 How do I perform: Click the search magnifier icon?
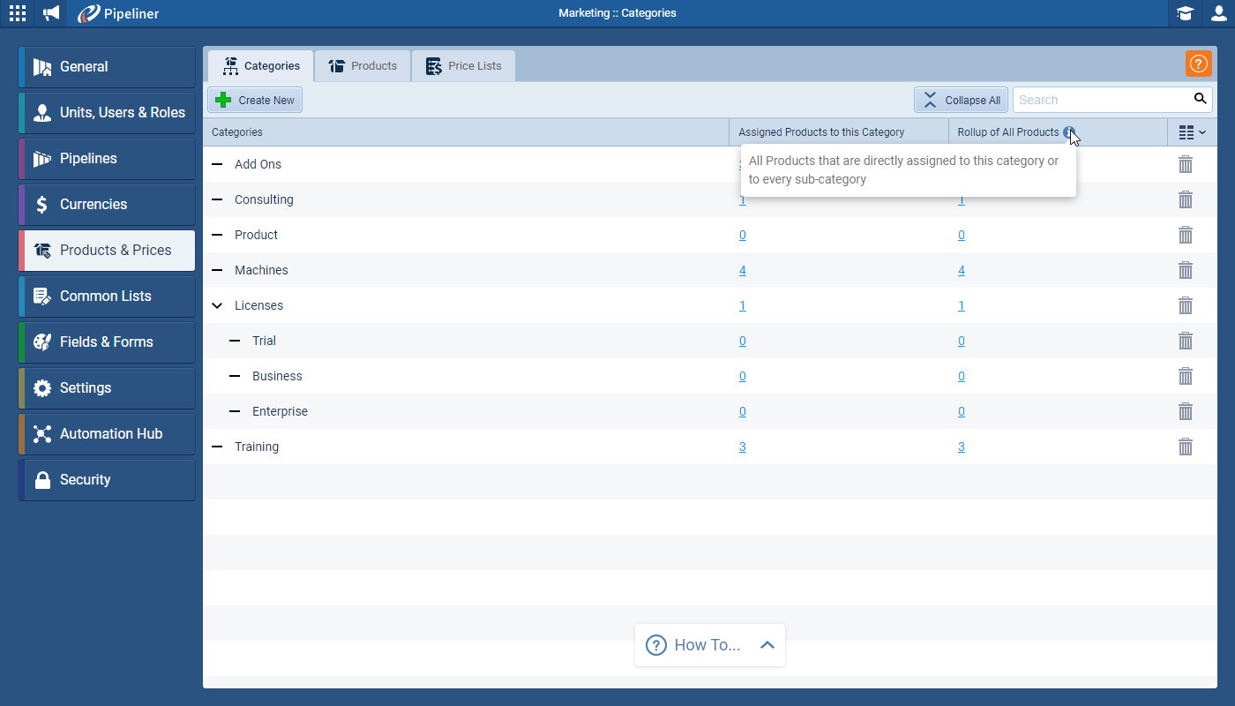[x=1200, y=99]
